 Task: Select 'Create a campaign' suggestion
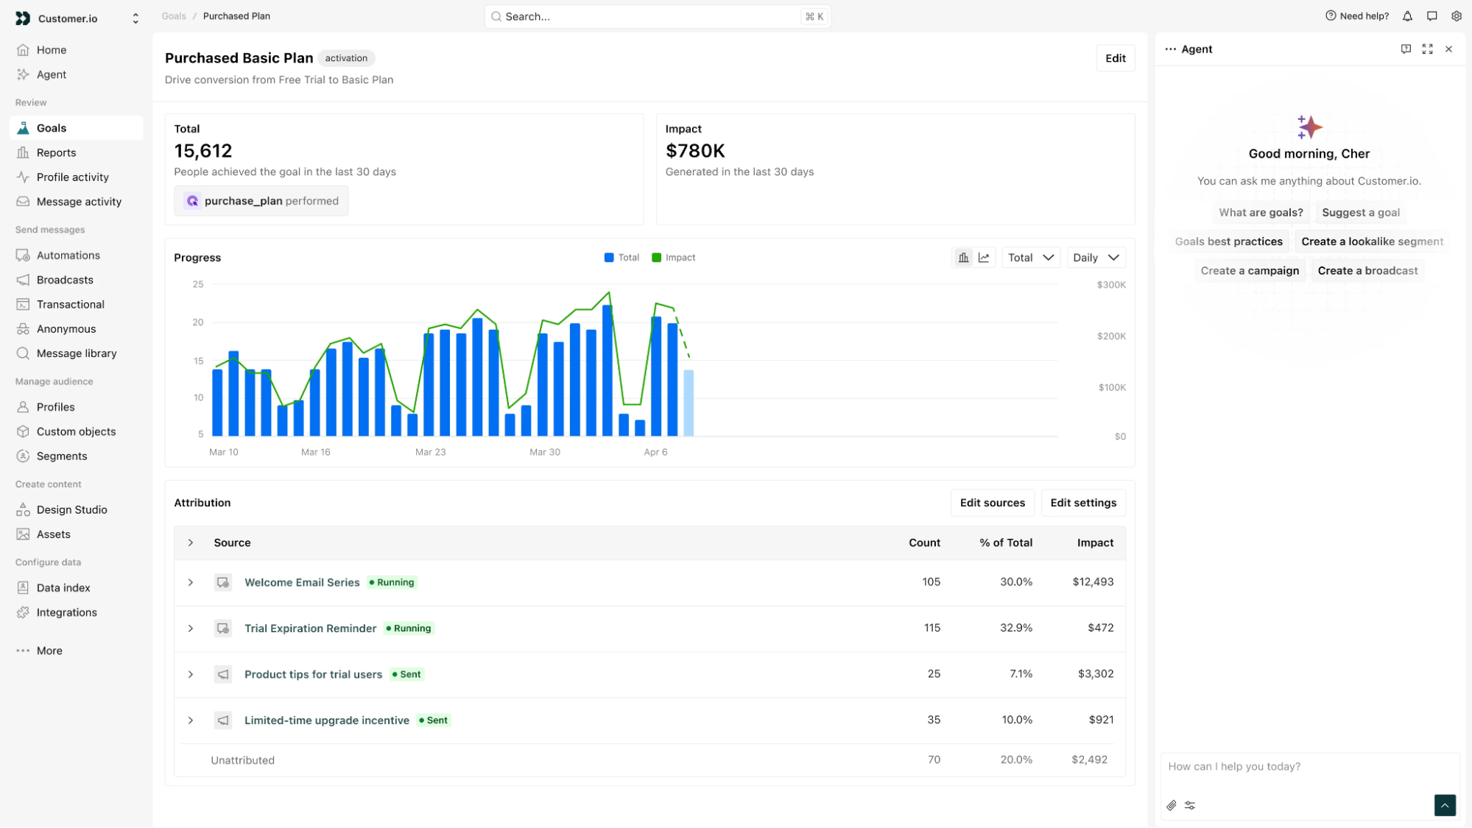click(x=1250, y=271)
